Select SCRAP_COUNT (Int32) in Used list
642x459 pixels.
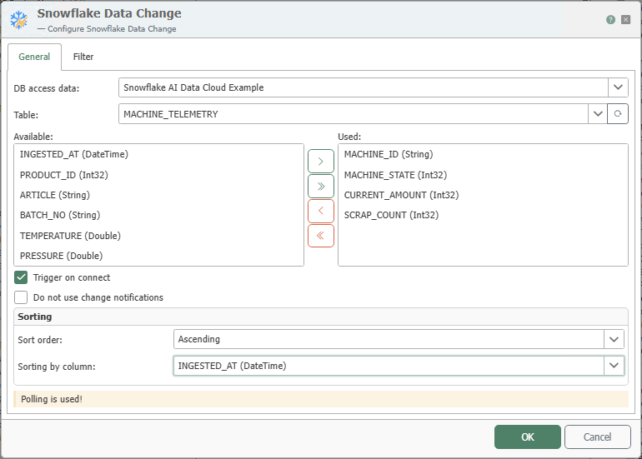[483, 215]
